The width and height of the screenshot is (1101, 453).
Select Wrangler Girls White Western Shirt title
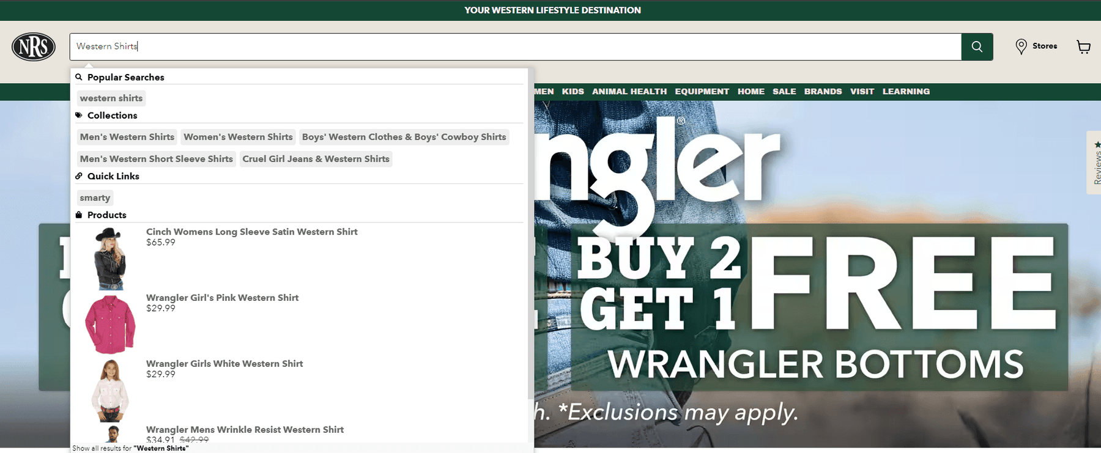[x=224, y=364]
